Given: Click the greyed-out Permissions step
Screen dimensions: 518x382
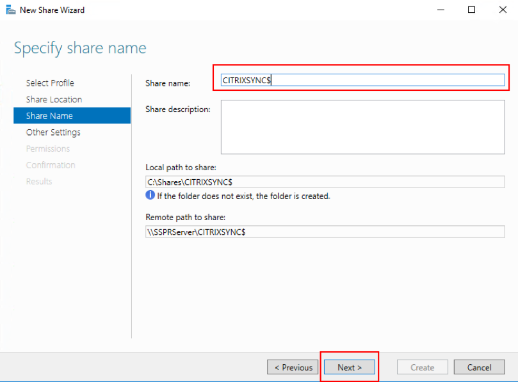Looking at the screenshot, I should [x=48, y=148].
